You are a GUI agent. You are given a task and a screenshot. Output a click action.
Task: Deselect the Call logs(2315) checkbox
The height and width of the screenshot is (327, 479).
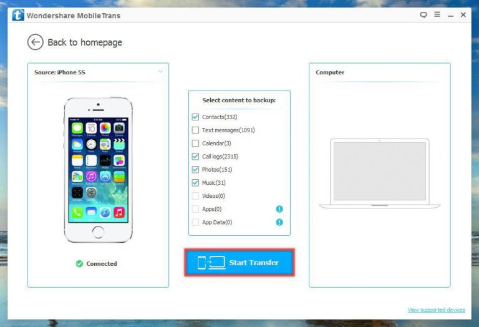[196, 157]
